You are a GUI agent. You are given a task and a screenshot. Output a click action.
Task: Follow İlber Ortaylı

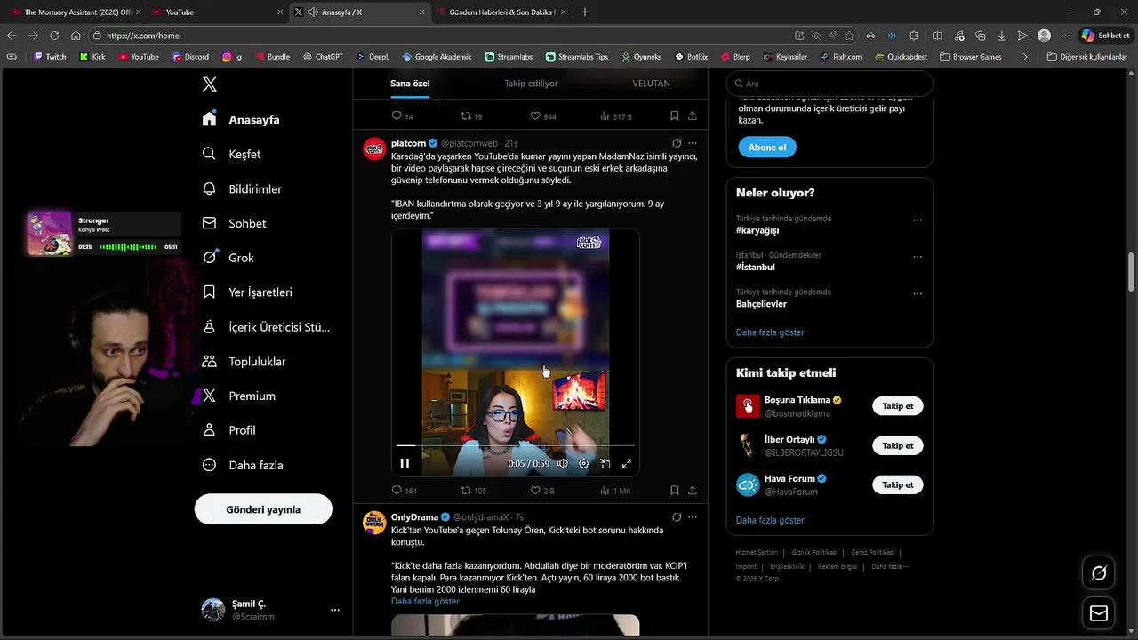pos(898,445)
